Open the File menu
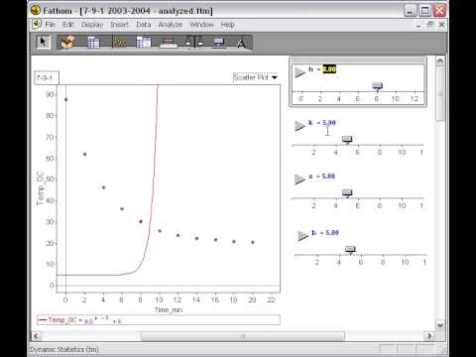The height and width of the screenshot is (357, 476). [x=51, y=25]
